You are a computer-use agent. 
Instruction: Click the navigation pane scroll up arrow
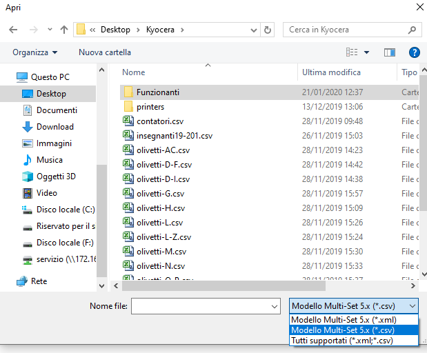(x=102, y=70)
